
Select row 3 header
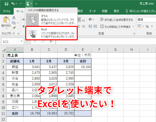point(3,67)
